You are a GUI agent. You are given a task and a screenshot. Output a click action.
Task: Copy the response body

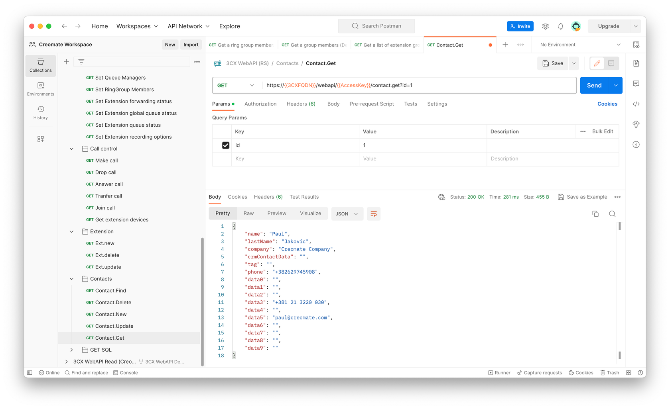(595, 213)
